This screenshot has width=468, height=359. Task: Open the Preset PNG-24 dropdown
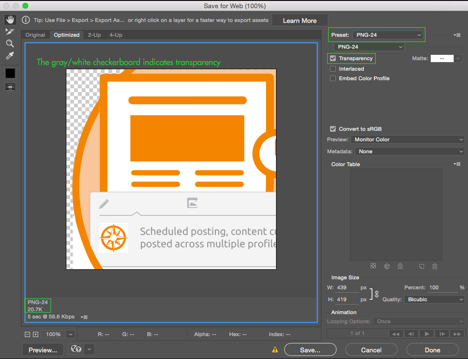pyautogui.click(x=388, y=35)
